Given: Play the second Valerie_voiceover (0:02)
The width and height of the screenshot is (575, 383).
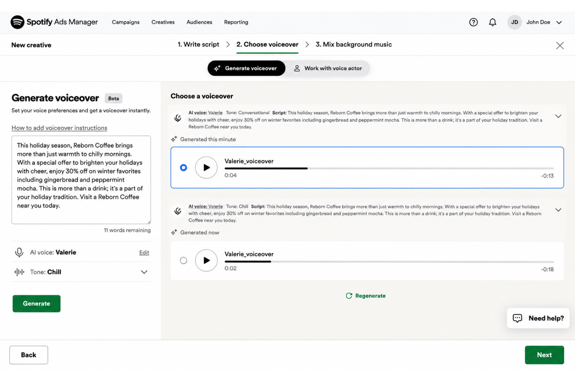Looking at the screenshot, I should click(x=206, y=260).
